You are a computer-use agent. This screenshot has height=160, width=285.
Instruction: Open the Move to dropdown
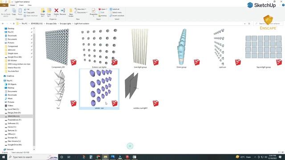tap(43, 12)
